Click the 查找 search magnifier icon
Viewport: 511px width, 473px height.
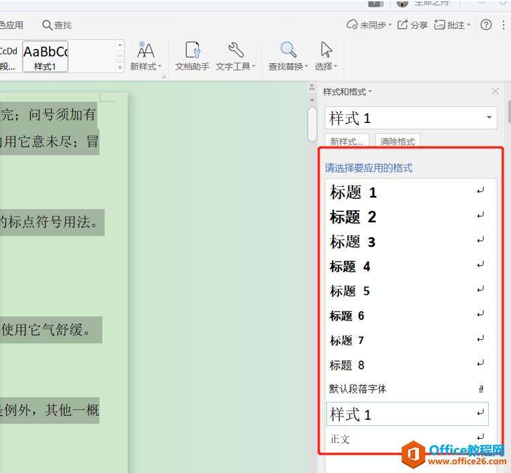click(x=48, y=25)
